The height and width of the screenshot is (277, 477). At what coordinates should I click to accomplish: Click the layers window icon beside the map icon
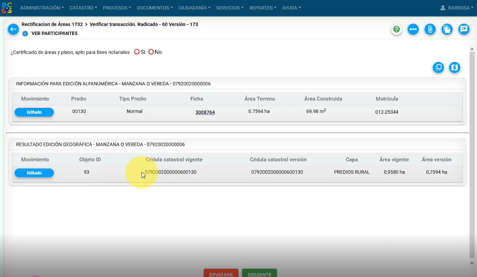(438, 67)
